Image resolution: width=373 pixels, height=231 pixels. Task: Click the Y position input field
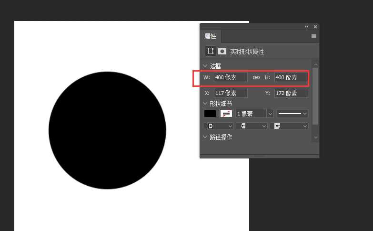coord(291,93)
